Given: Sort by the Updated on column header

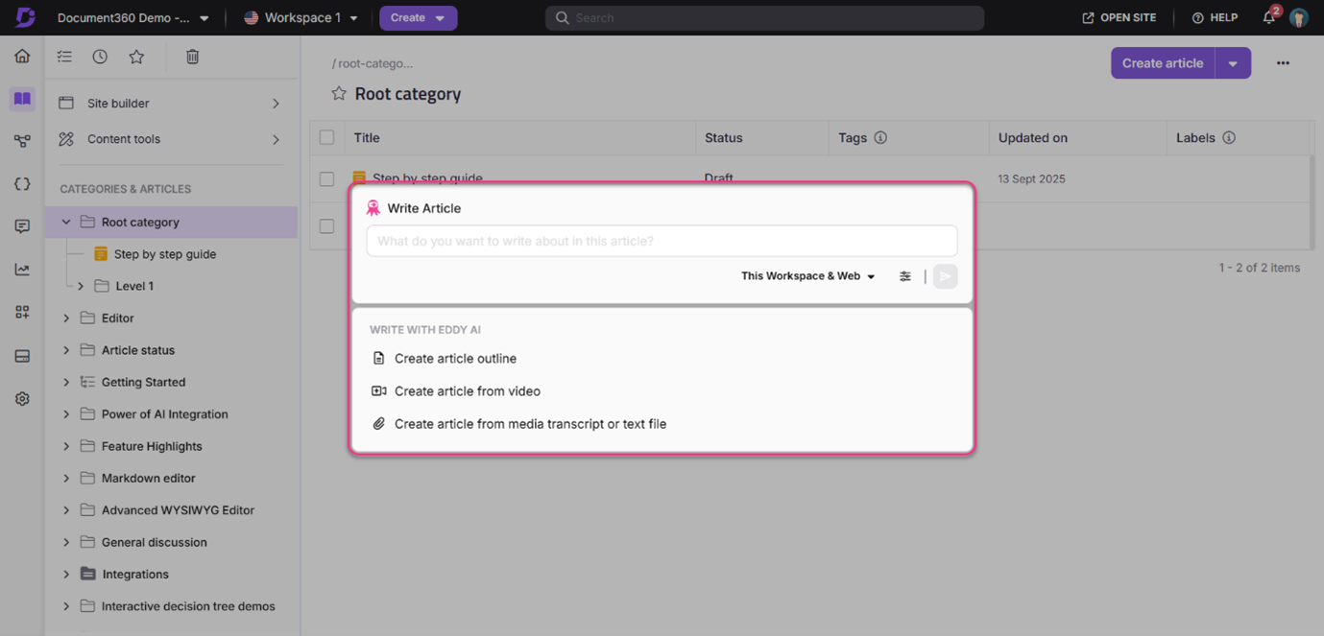Looking at the screenshot, I should tap(1032, 138).
